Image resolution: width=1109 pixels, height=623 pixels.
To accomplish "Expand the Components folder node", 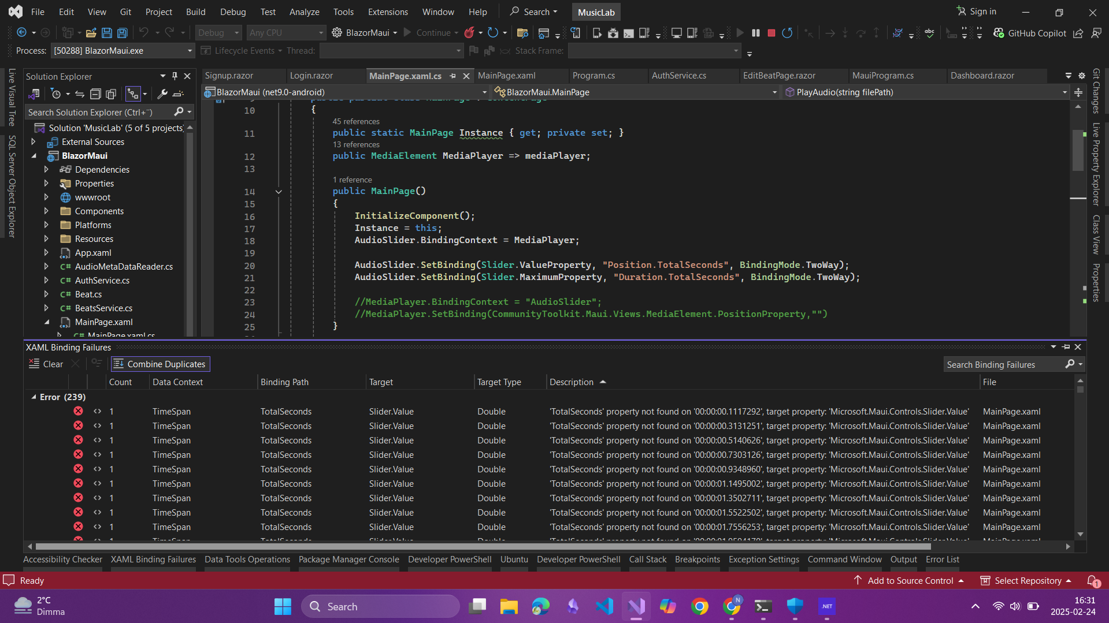I will (46, 211).
